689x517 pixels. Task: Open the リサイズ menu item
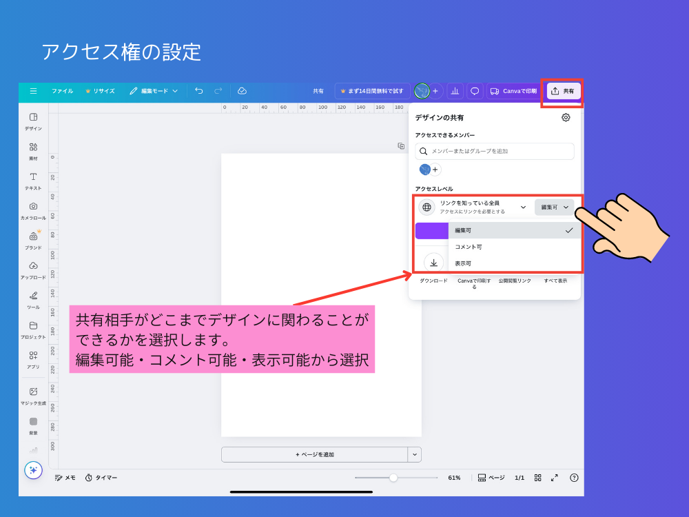[100, 91]
